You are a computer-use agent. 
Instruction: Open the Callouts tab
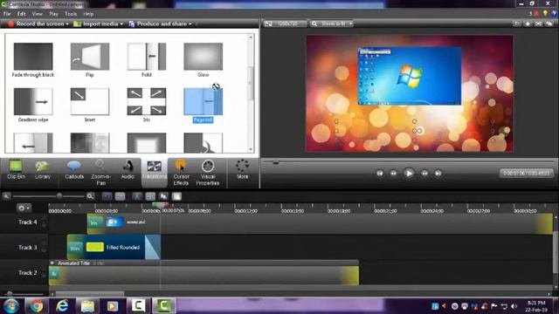(74, 170)
